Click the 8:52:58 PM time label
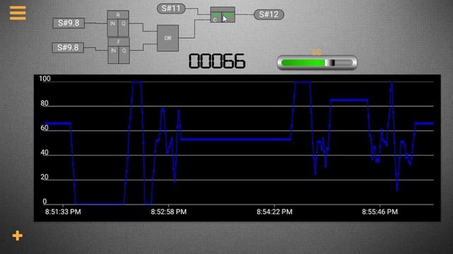This screenshot has width=453, height=254. coord(168,212)
